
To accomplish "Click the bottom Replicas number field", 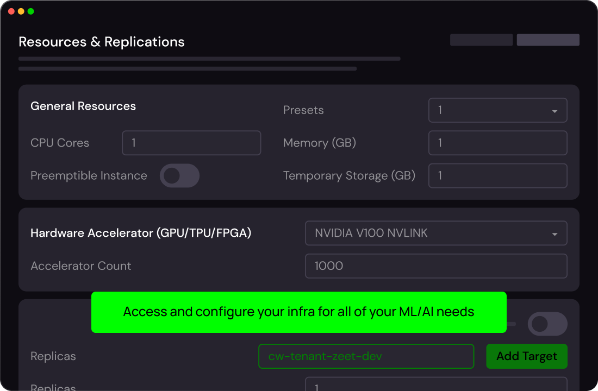I will (435, 384).
